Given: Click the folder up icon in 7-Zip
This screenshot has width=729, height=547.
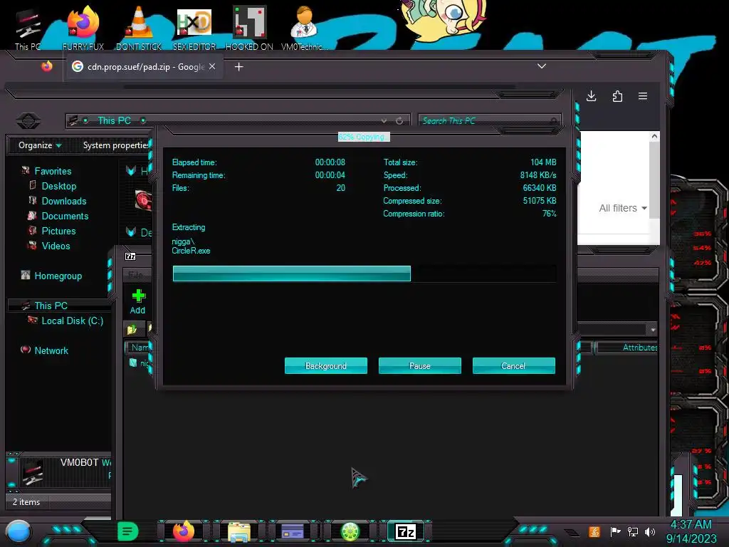Looking at the screenshot, I should (132, 329).
